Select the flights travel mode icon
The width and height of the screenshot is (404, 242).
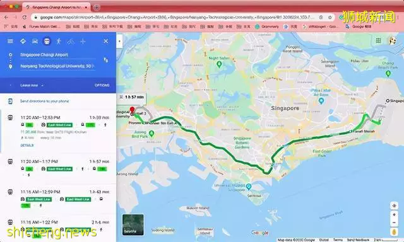click(83, 41)
